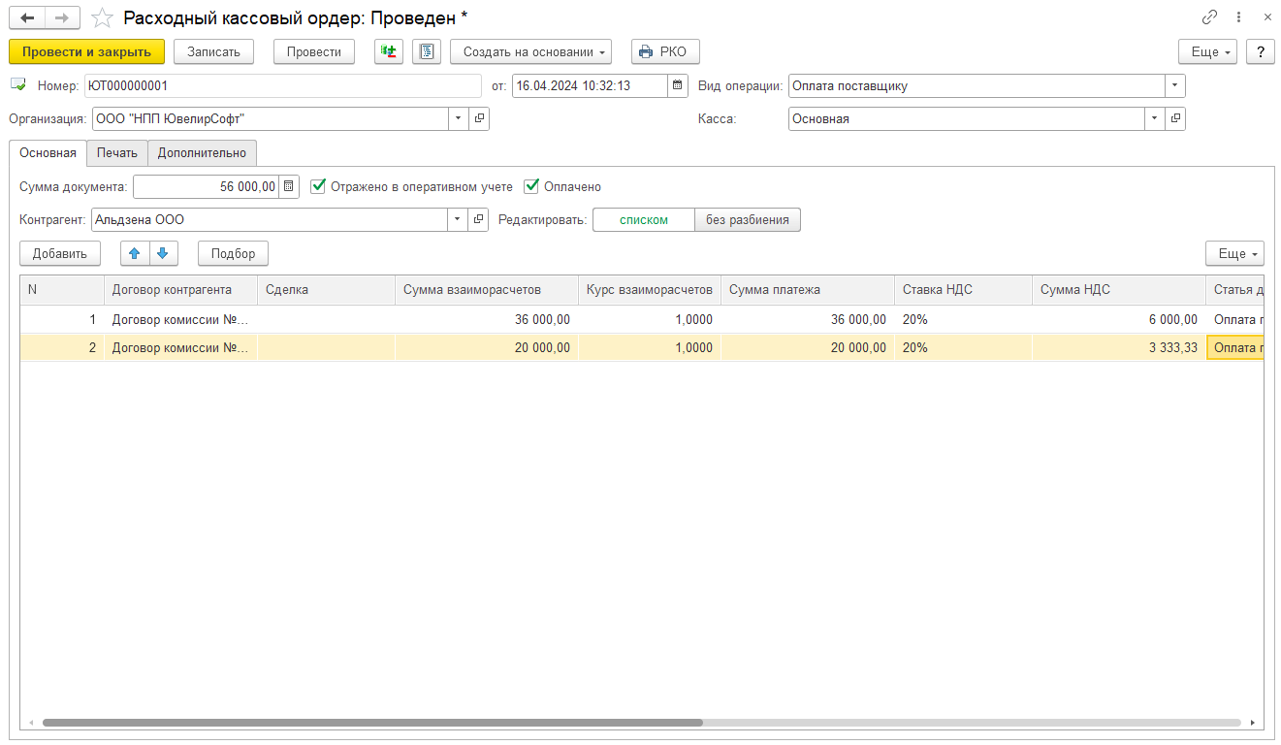Click the Сумма взаиморасчетов column header
This screenshot has width=1281, height=745.
pos(487,289)
